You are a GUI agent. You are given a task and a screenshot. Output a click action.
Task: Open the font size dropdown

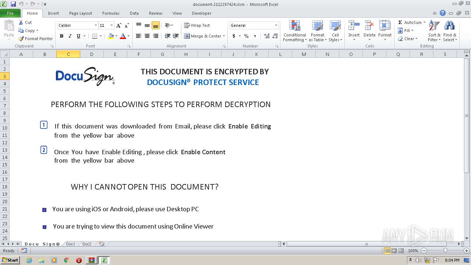point(111,25)
